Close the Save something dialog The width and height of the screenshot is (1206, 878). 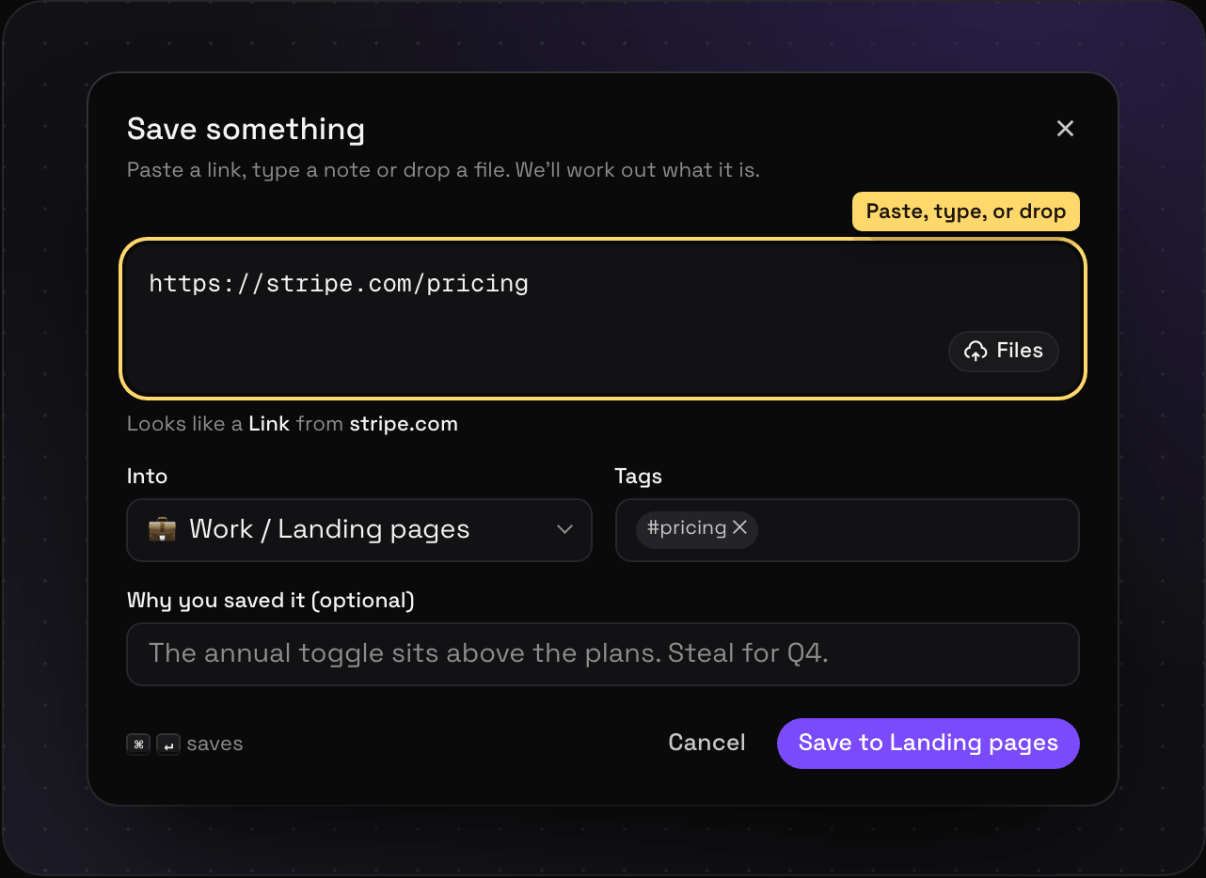tap(1065, 129)
